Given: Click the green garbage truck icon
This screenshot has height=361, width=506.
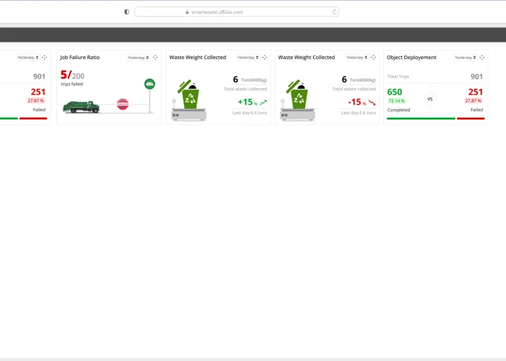Looking at the screenshot, I should click(x=81, y=107).
